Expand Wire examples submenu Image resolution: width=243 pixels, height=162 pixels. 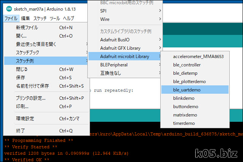(125, 19)
